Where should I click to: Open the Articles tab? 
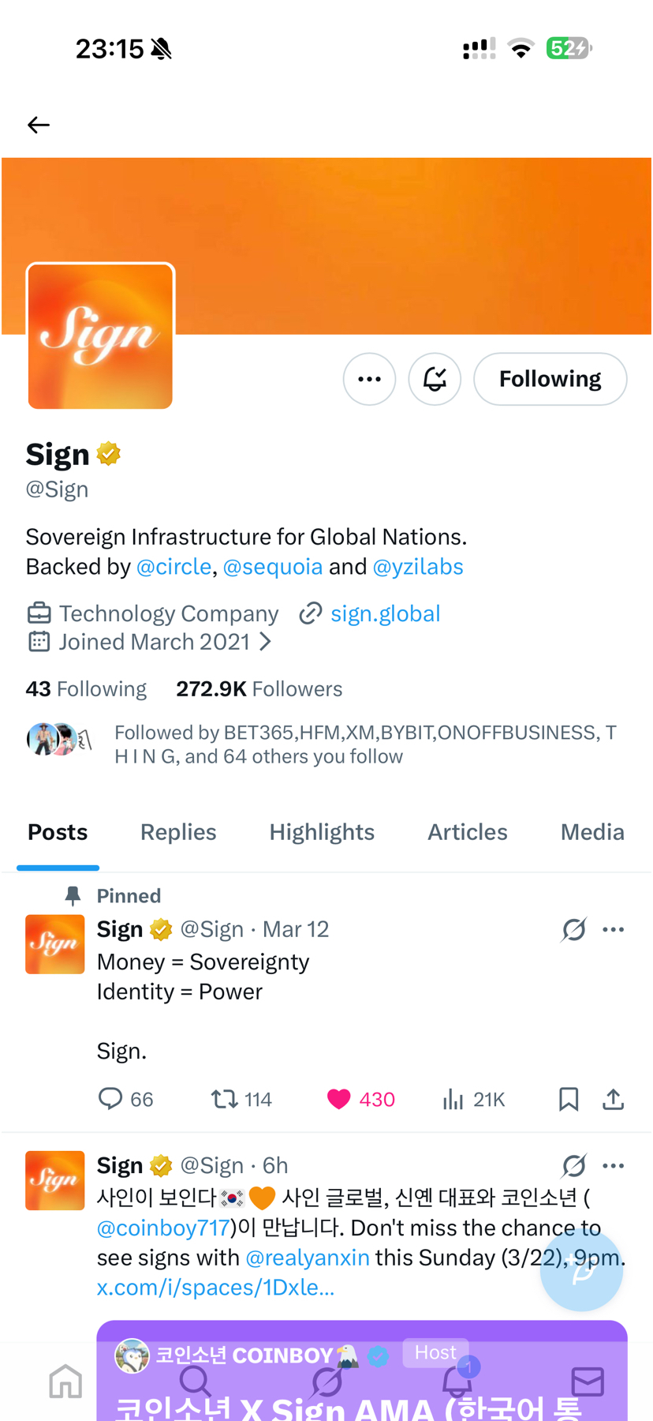468,832
